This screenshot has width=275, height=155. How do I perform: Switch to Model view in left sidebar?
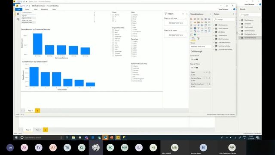[x=18, y=19]
